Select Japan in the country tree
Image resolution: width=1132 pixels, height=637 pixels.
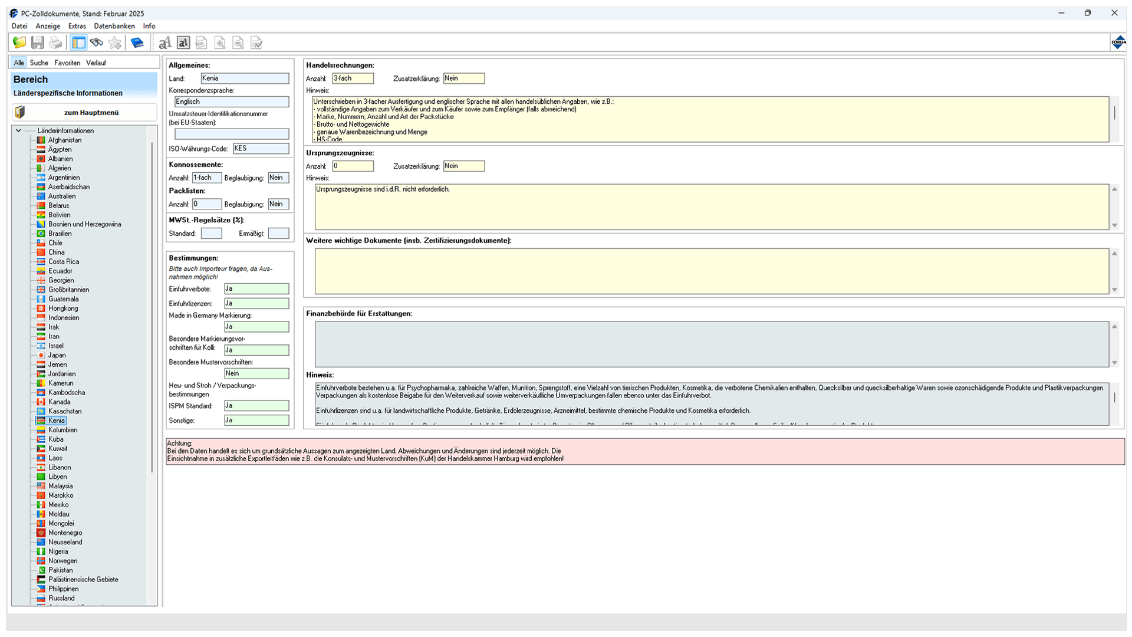pos(57,355)
